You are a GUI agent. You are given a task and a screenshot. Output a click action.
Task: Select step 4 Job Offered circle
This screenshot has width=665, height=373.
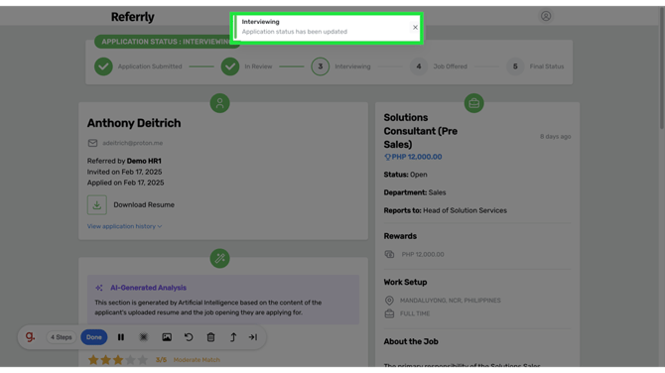pos(419,66)
